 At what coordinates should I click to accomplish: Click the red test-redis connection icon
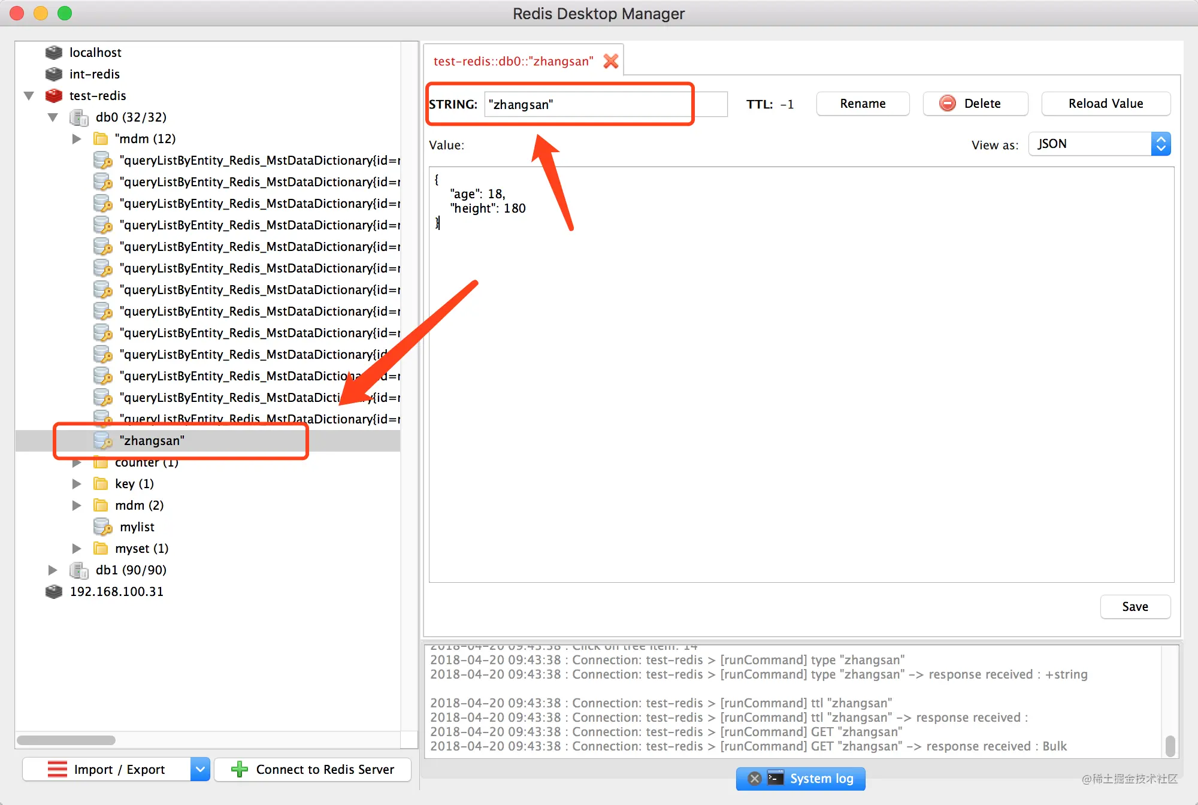pos(54,96)
